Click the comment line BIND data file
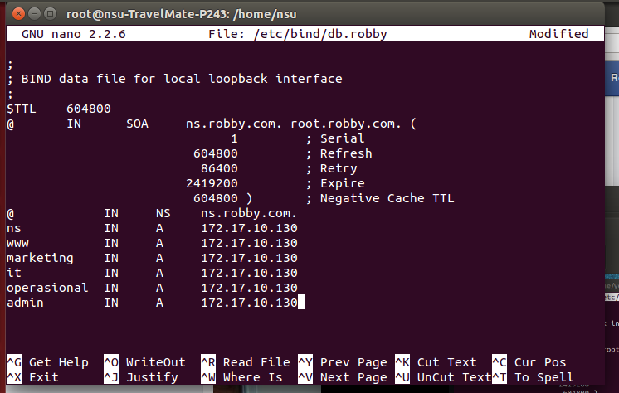Image resolution: width=619 pixels, height=393 pixels. tap(174, 79)
